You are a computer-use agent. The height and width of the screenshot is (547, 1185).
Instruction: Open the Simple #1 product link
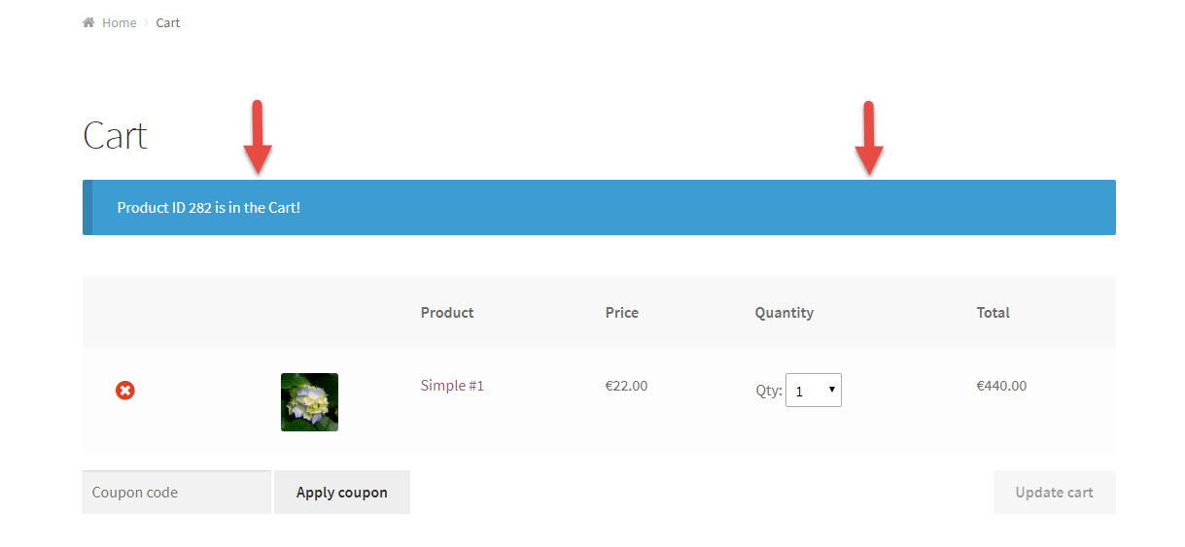point(452,385)
